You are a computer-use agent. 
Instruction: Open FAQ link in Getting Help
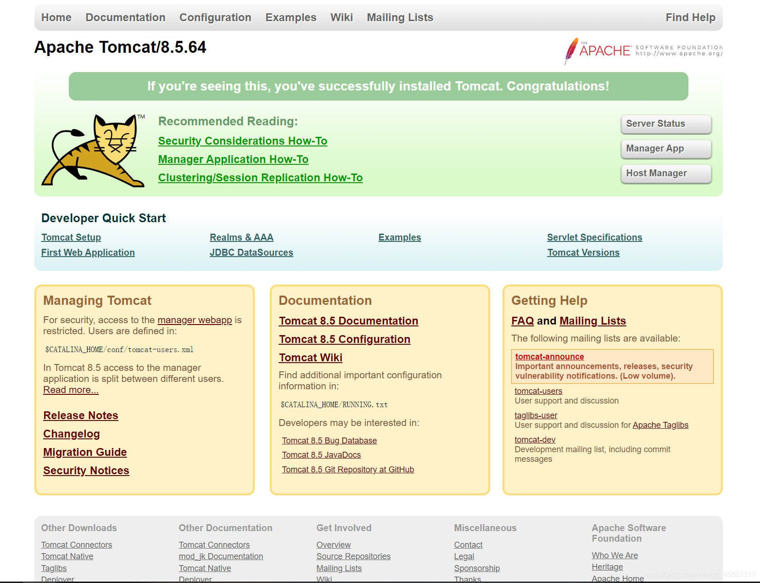523,321
